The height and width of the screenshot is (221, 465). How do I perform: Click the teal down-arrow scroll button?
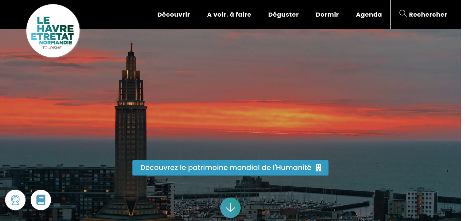coord(230,208)
